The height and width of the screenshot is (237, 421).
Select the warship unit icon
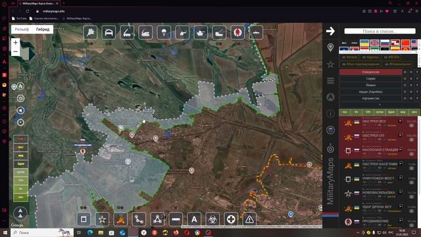click(x=256, y=32)
